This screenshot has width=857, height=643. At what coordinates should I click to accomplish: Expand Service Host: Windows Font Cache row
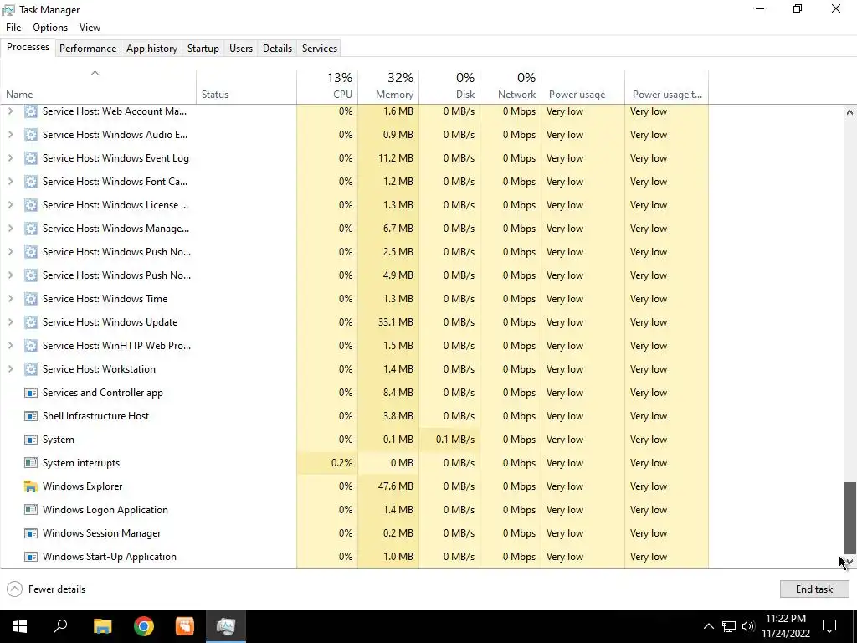(x=10, y=182)
